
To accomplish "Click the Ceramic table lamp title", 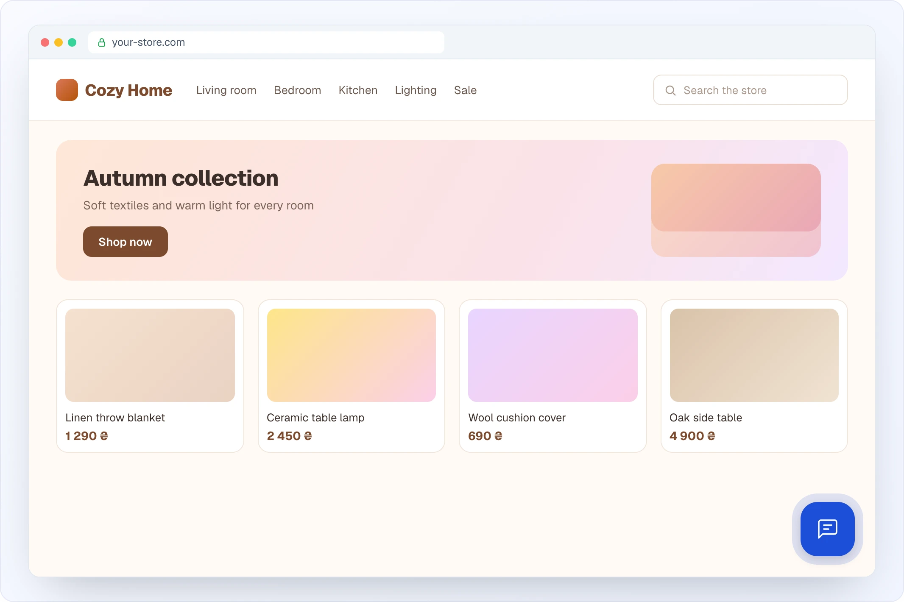I will coord(316,418).
